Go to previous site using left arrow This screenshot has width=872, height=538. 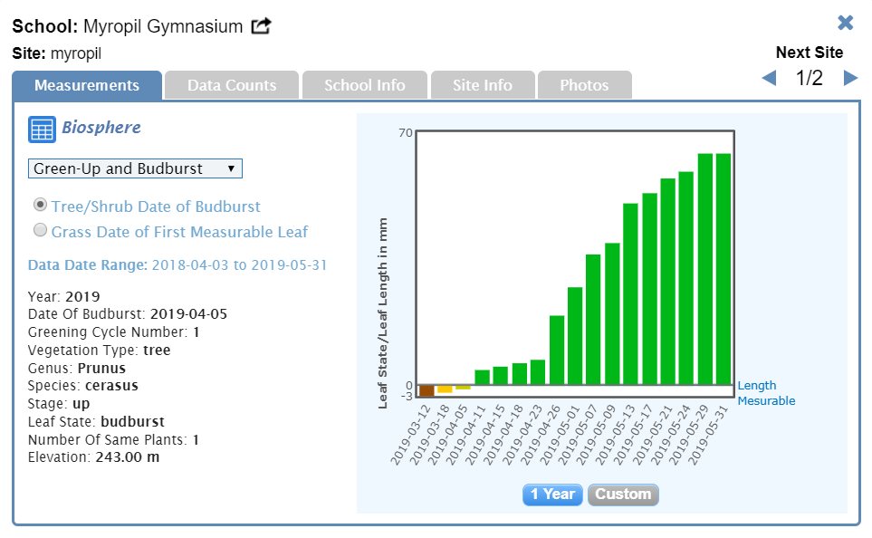[x=769, y=79]
